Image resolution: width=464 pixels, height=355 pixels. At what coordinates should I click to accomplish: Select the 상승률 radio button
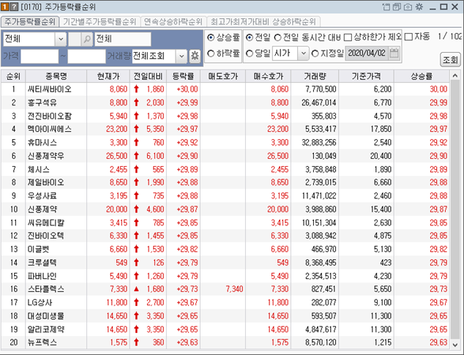(211, 37)
